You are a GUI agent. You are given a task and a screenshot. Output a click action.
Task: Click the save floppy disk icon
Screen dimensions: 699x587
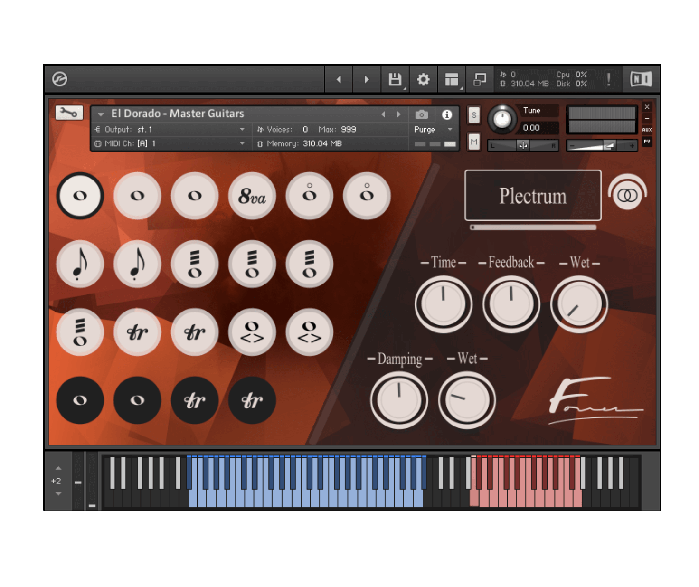click(395, 79)
